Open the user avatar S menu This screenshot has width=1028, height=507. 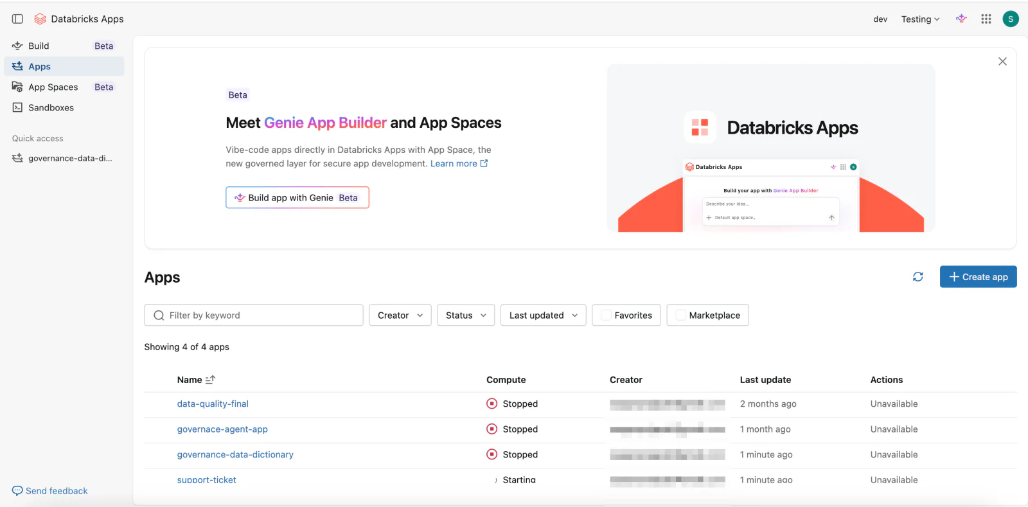[x=1011, y=19]
